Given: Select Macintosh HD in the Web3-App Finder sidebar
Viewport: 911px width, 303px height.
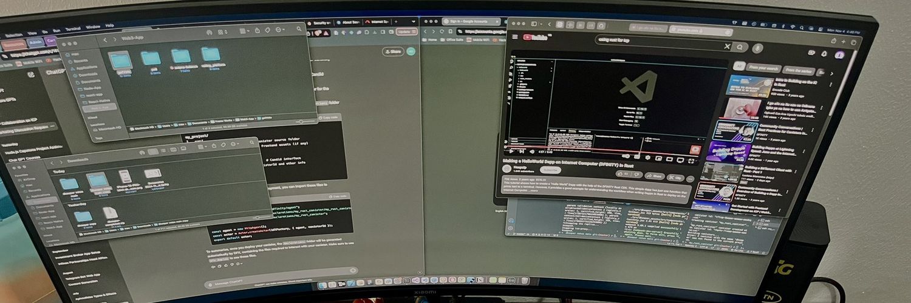Looking at the screenshot, I should 107,128.
